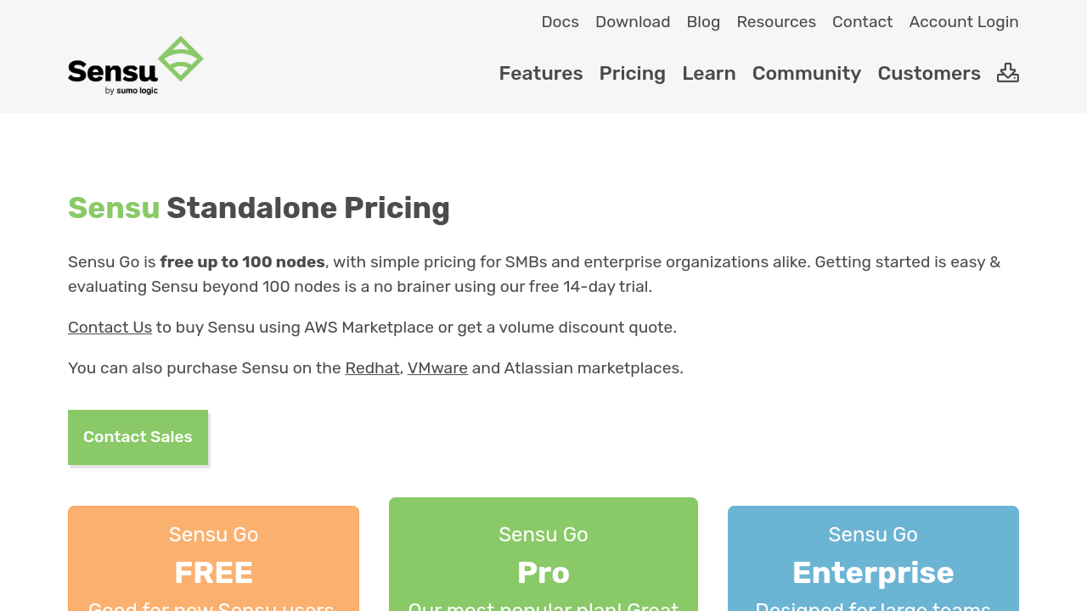Open the Community navigation item

point(807,74)
